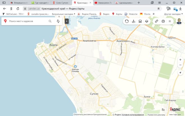Screen dimensions: 185x116
Task: Switch to the Авиасалон tab
Action: [x=104, y=3]
